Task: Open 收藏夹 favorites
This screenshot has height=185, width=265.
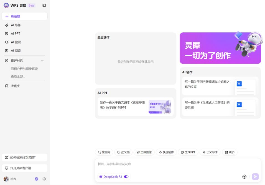Action: [24, 86]
